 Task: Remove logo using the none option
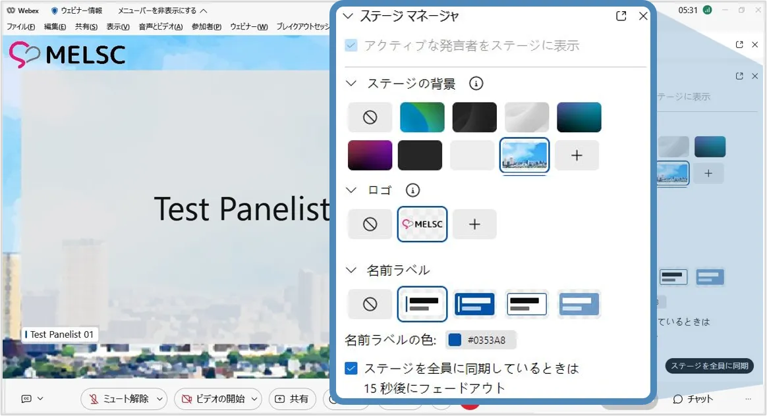[370, 224]
